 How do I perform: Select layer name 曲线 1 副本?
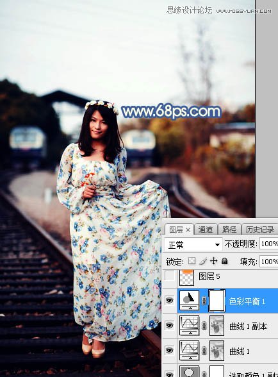click(248, 326)
